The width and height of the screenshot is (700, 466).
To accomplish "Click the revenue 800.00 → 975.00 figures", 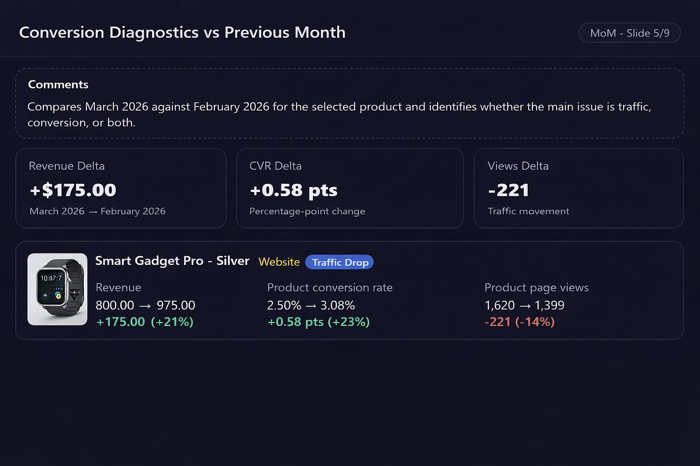I will pos(145,305).
